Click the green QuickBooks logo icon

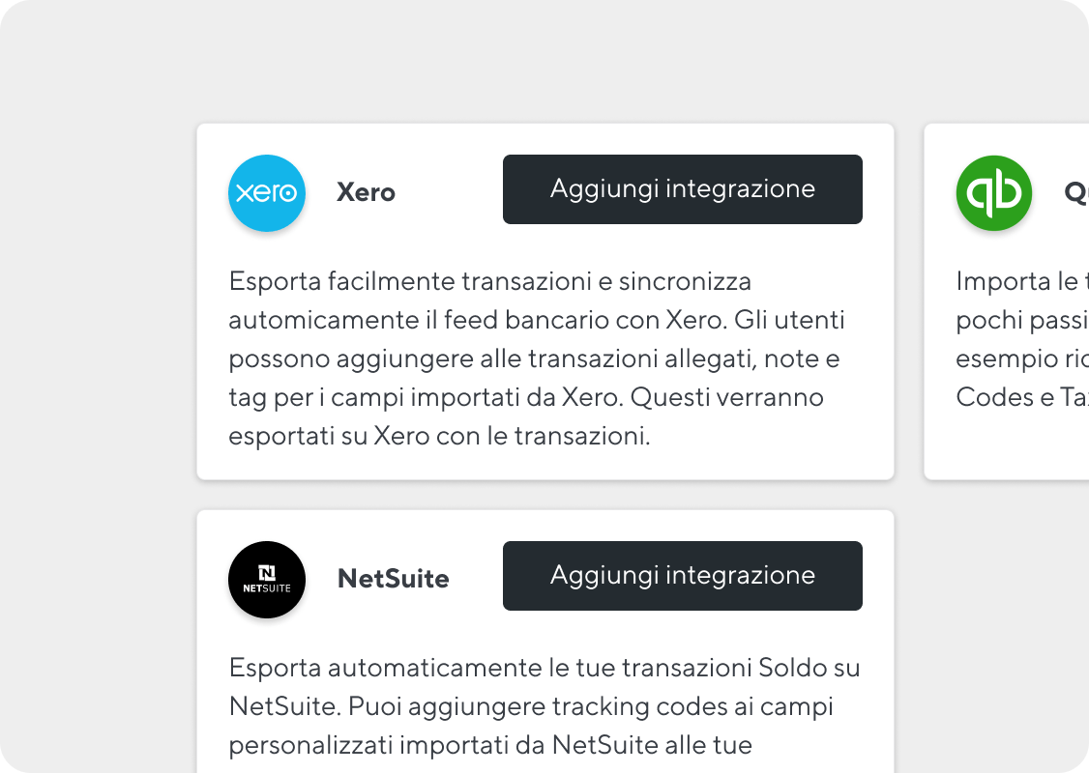coord(994,193)
